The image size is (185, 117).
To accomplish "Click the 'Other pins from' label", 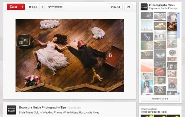I will click(x=149, y=109).
